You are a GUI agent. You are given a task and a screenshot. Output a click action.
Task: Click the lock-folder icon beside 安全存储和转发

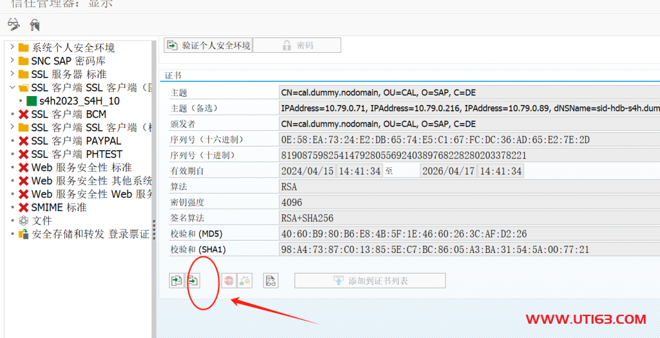24,234
